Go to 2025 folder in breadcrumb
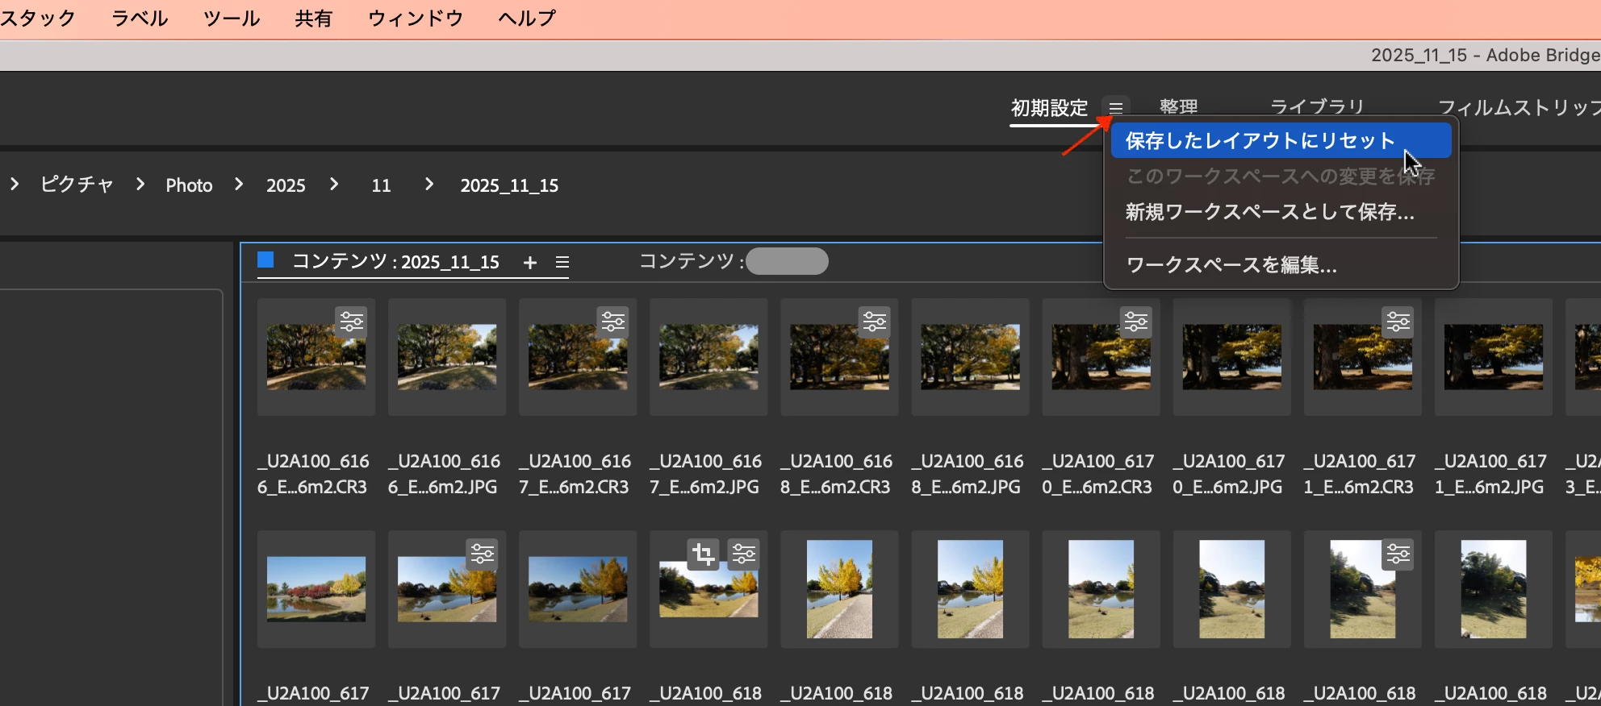The image size is (1601, 706). 286,185
